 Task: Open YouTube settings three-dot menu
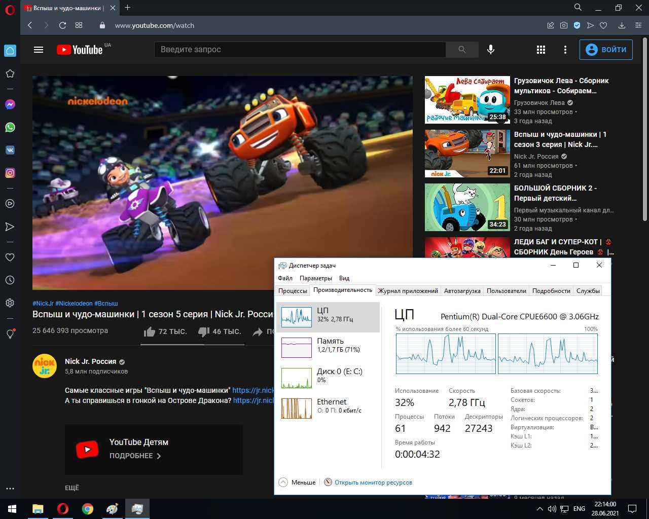pyautogui.click(x=565, y=50)
